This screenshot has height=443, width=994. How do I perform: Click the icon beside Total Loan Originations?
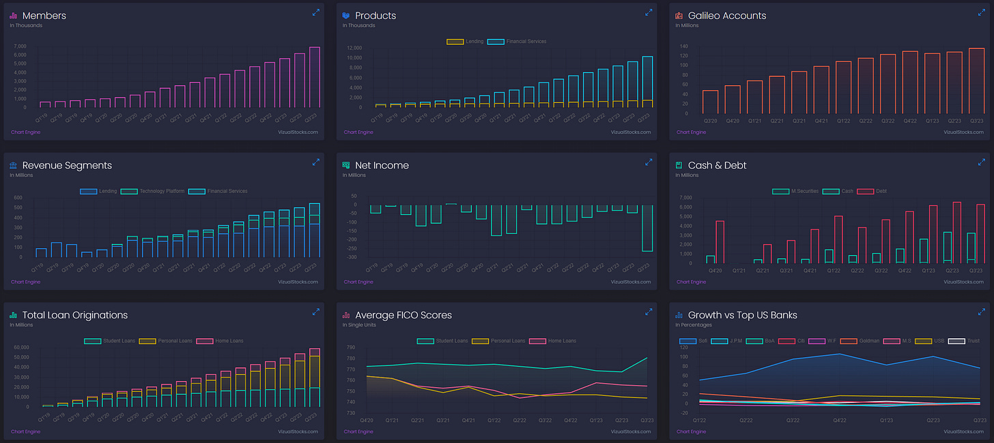tap(14, 315)
